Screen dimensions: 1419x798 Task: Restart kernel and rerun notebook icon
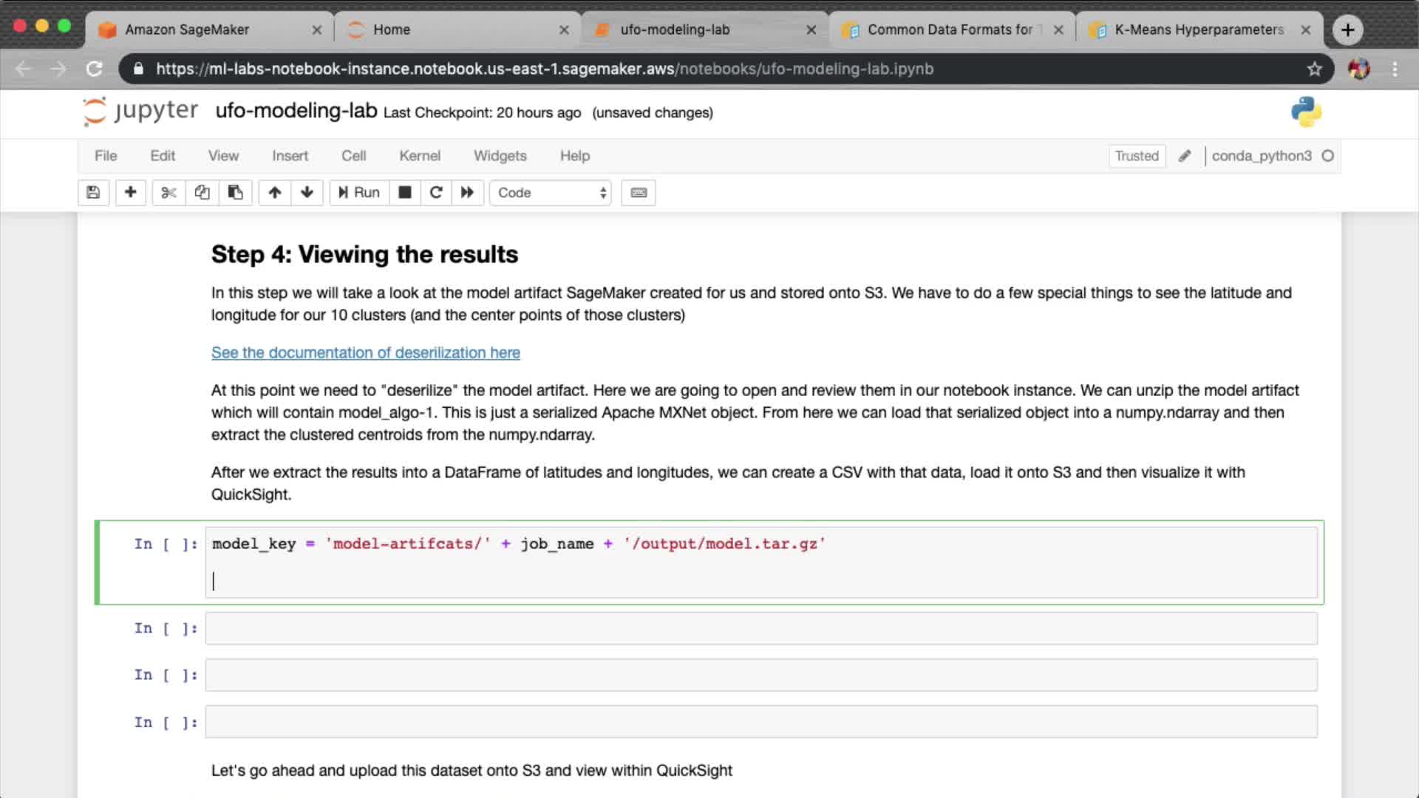467,193
